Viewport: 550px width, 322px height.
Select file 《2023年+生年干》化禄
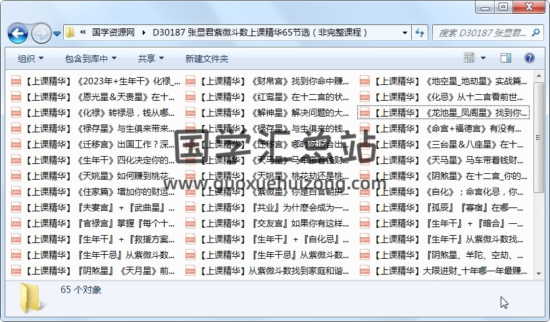pyautogui.click(x=95, y=81)
